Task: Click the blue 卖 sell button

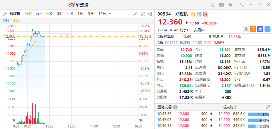Action: click(x=260, y=29)
